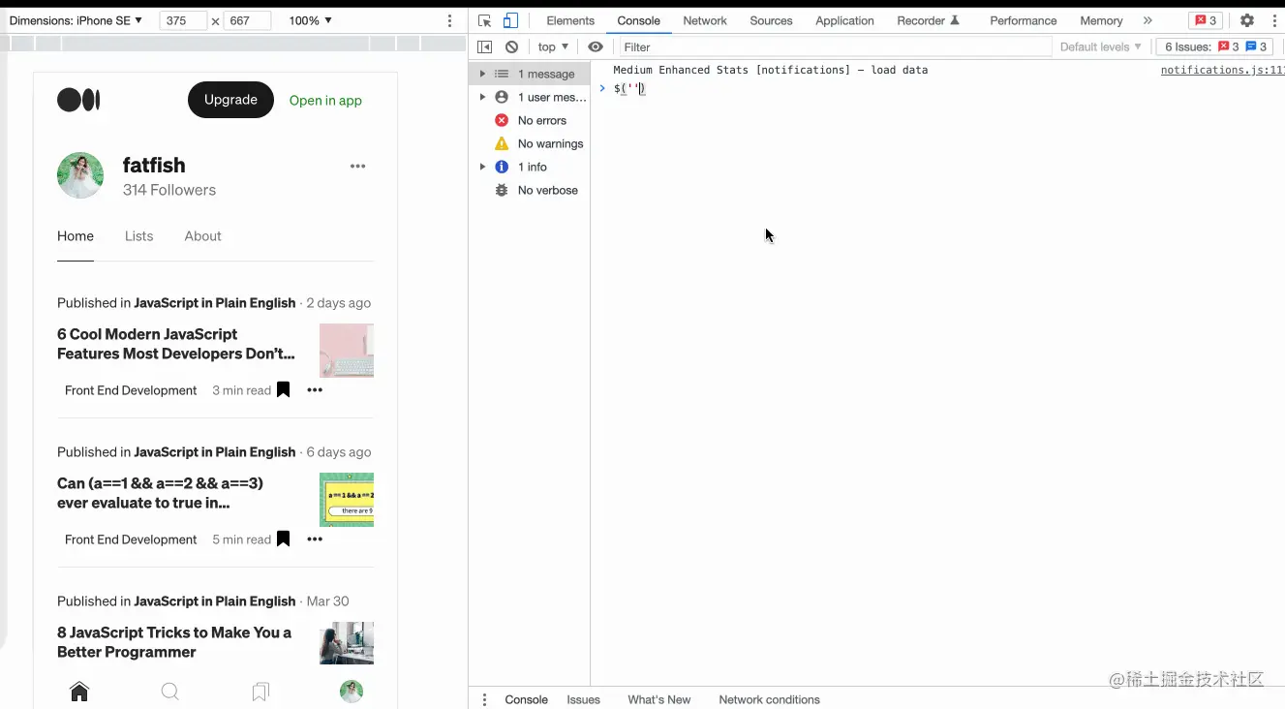Select the inspect element tool
Viewport: 1285px width, 709px height.
[482, 19]
